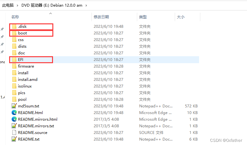This screenshot has width=247, height=145.
Task: Select the css folder icon
Action: (14, 40)
